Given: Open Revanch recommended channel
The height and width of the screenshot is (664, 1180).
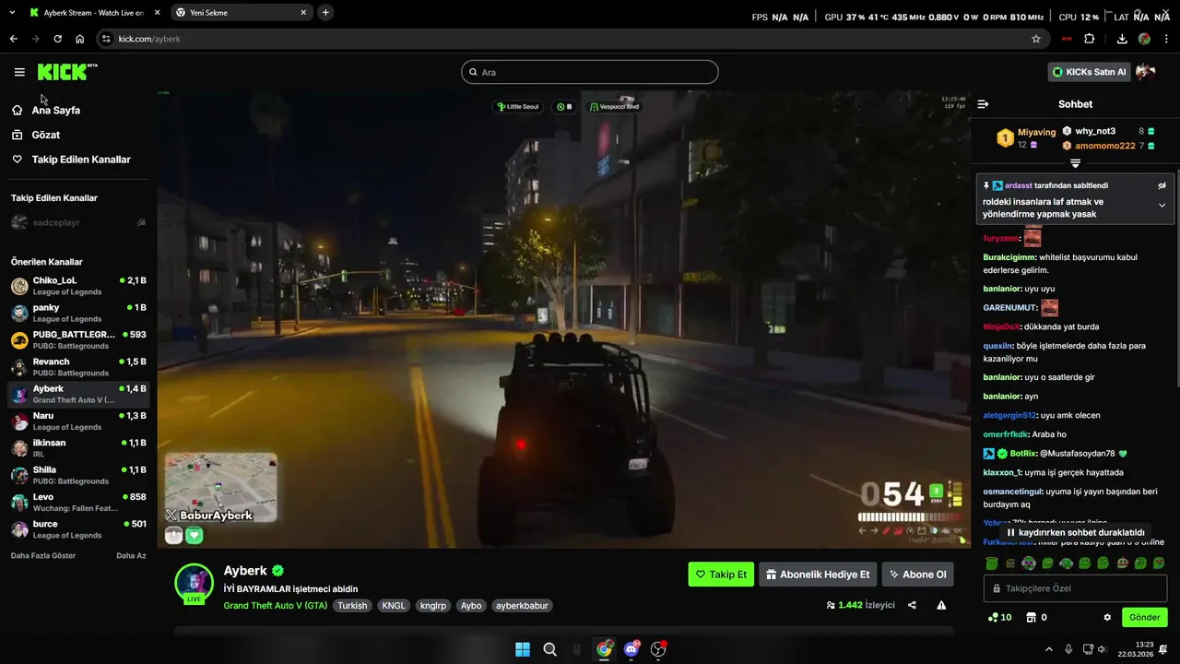Looking at the screenshot, I should click(78, 367).
